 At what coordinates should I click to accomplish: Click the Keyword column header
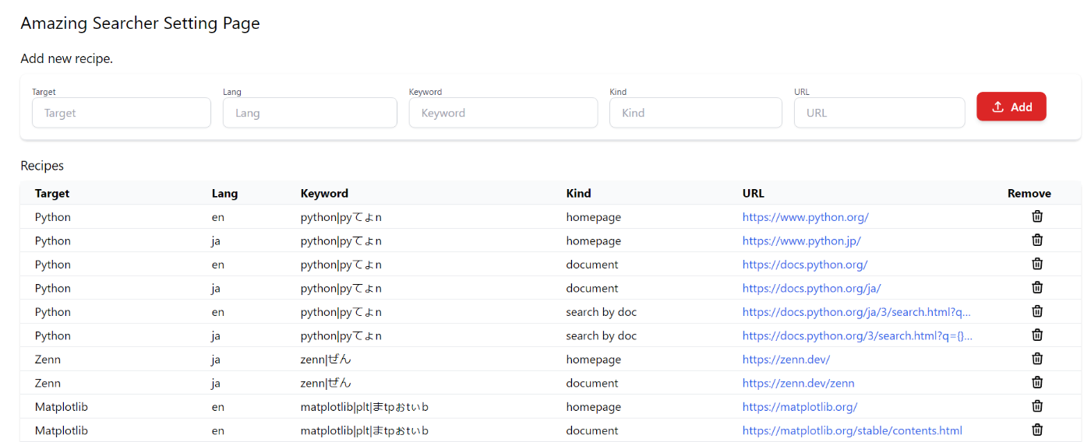324,194
